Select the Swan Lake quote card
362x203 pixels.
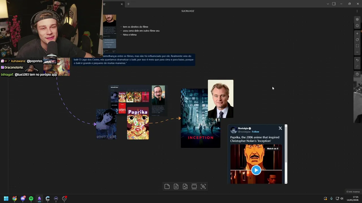(x=133, y=59)
